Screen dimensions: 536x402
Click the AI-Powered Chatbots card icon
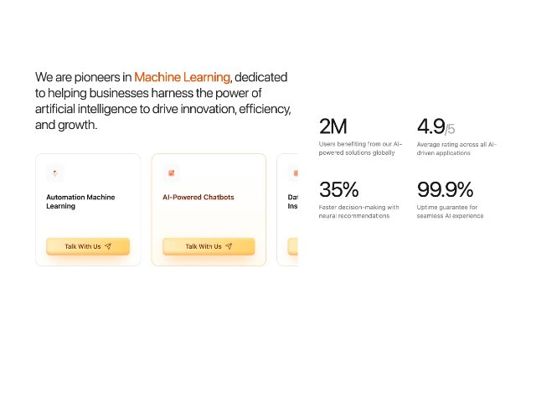click(x=171, y=173)
